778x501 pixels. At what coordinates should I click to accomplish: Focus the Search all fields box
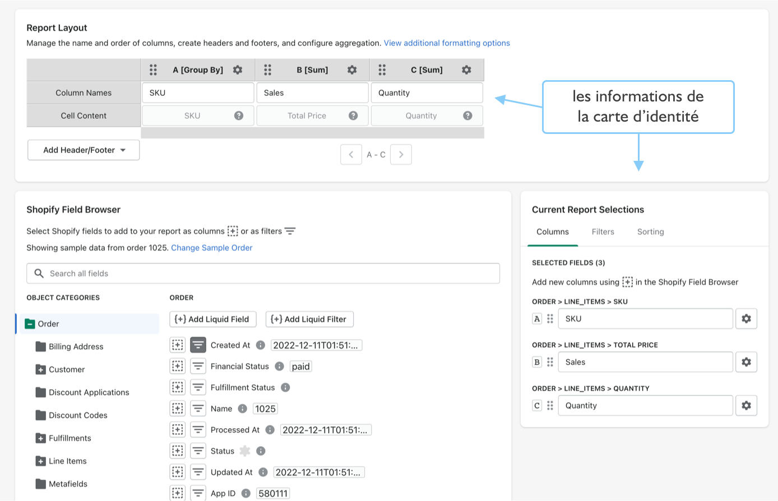[263, 273]
